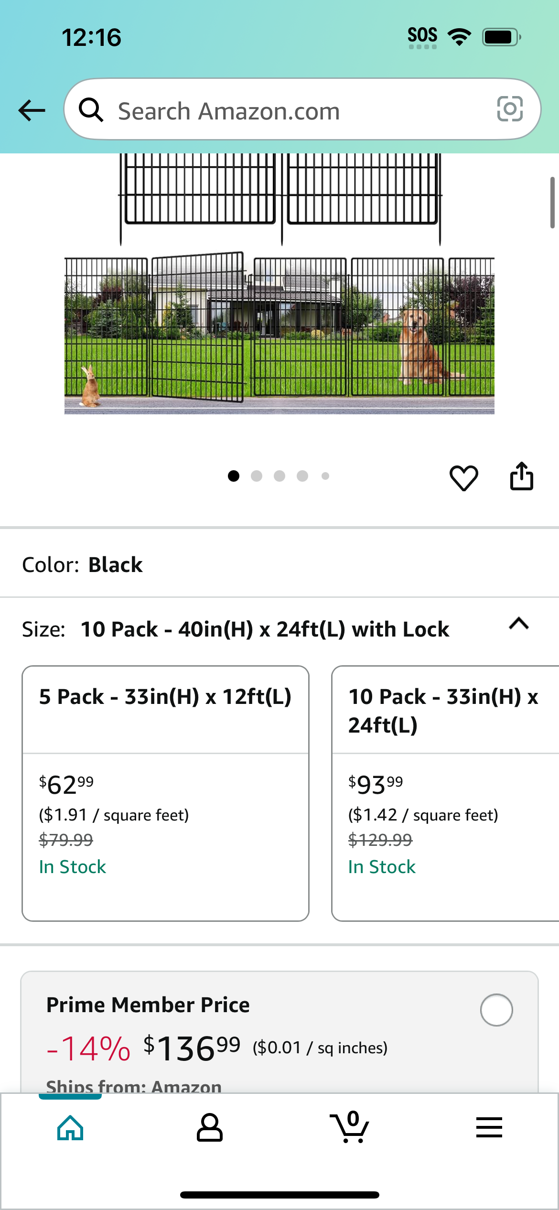Select the Prime Member Price radio
Viewport: 559px width, 1210px height.
point(496,1010)
